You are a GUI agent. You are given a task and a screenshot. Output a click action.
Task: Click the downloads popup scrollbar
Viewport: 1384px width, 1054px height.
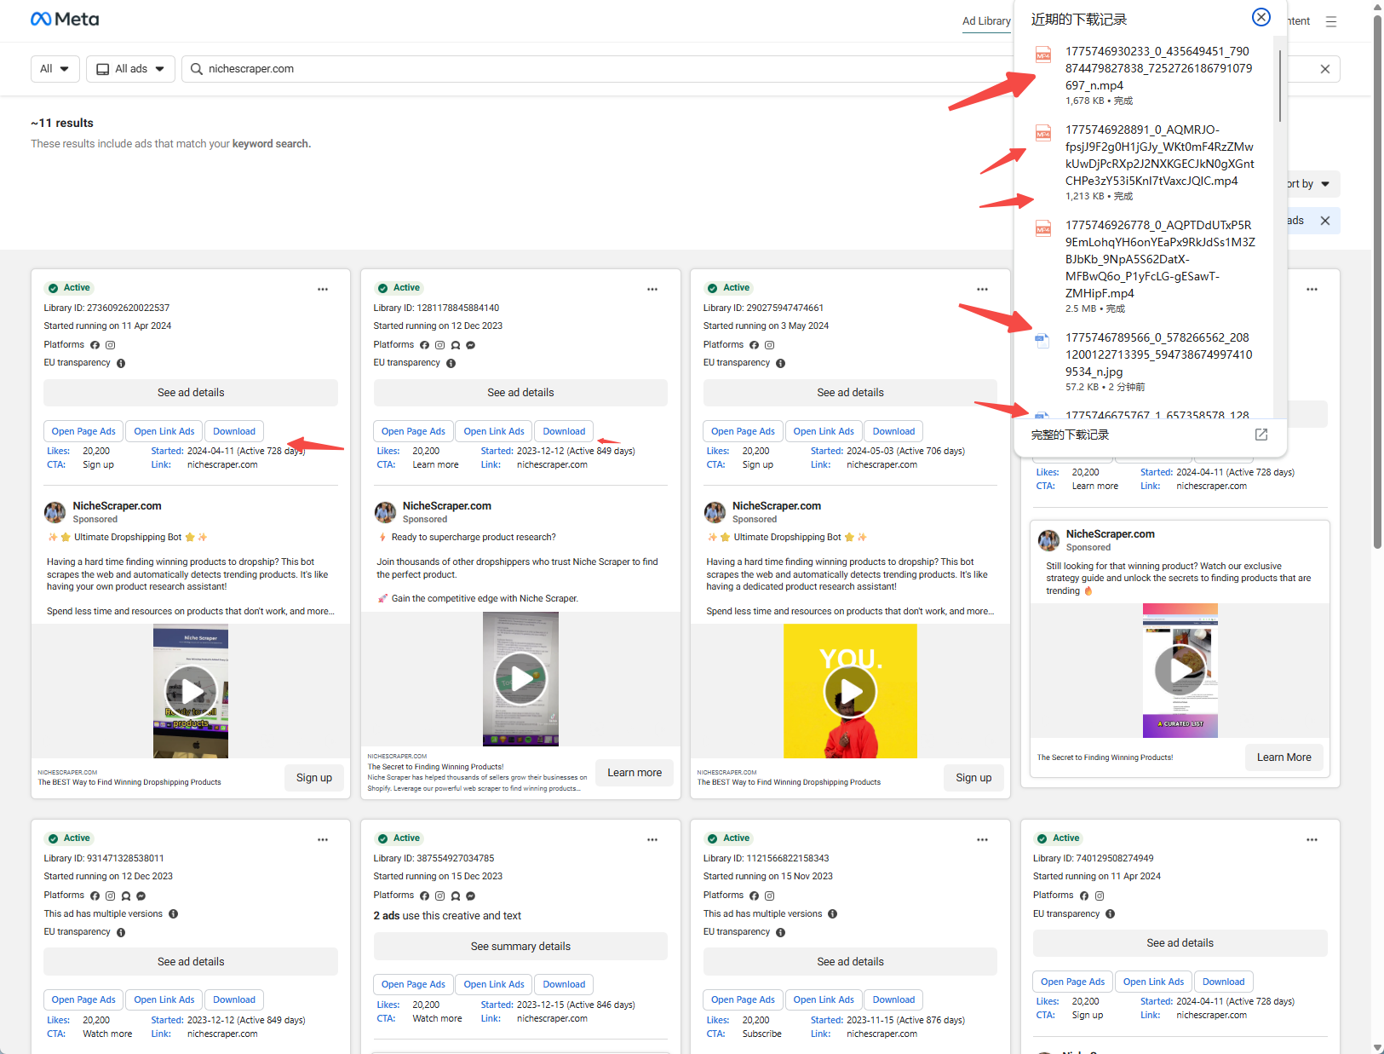click(1279, 85)
